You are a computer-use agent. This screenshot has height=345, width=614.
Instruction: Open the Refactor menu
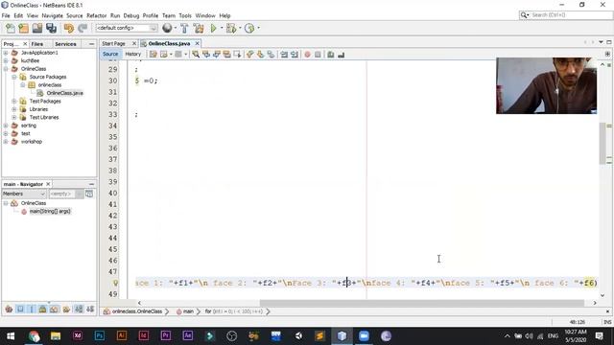96,15
